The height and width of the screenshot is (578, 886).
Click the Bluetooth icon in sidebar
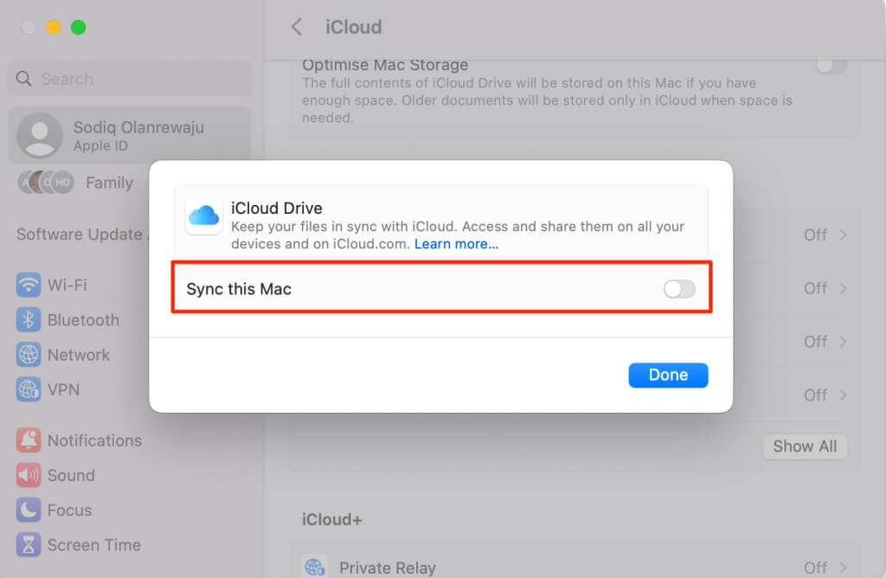(x=29, y=320)
